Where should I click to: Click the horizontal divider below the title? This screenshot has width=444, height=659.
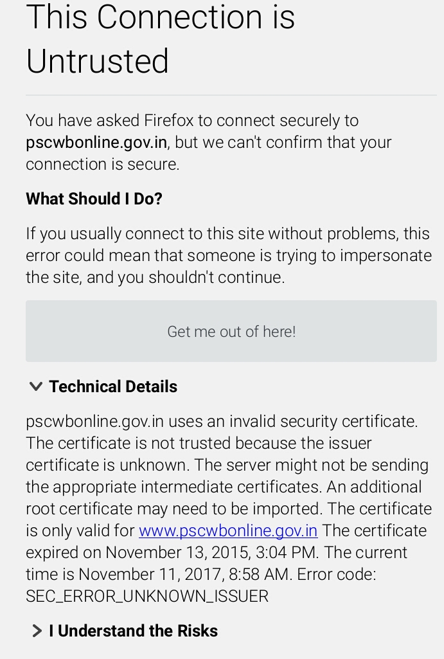(231, 95)
